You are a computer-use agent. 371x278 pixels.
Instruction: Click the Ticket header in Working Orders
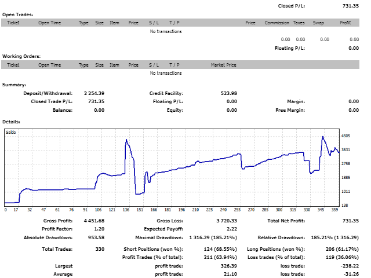13,65
